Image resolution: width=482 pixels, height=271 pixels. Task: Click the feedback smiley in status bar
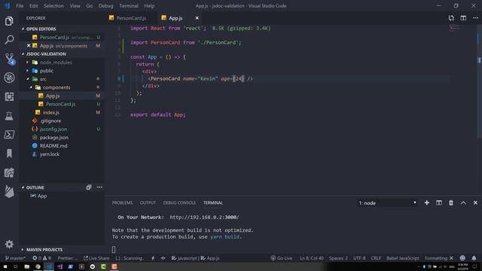(x=462, y=258)
